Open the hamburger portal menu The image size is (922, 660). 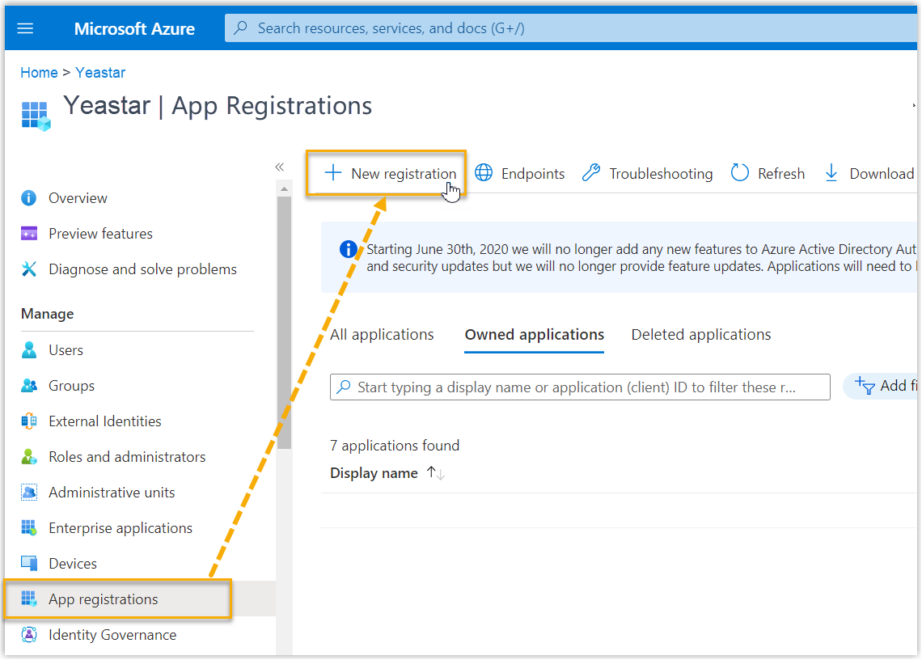tap(25, 28)
